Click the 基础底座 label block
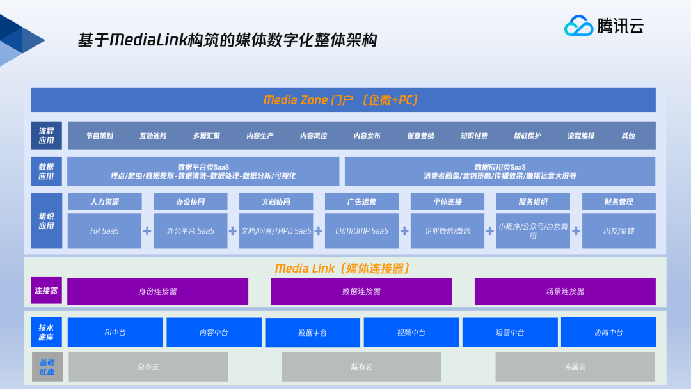 coord(47,367)
